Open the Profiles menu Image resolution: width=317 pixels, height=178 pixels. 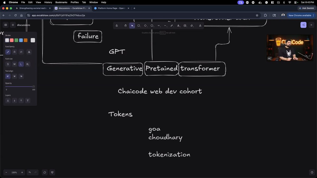(x=74, y=2)
